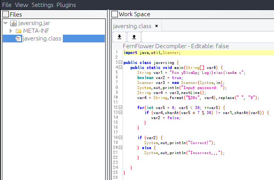
Task: Click the javersing.class file icon
Action: (x=18, y=39)
